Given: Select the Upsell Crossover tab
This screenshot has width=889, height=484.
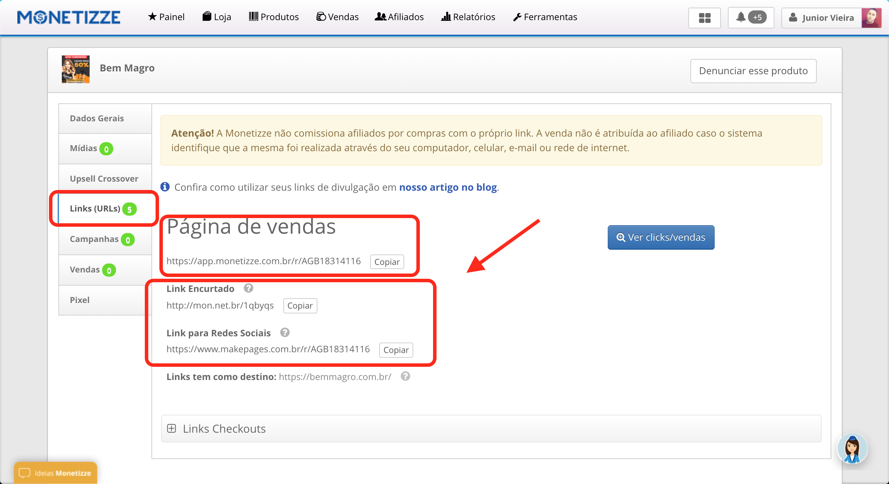Looking at the screenshot, I should [105, 179].
